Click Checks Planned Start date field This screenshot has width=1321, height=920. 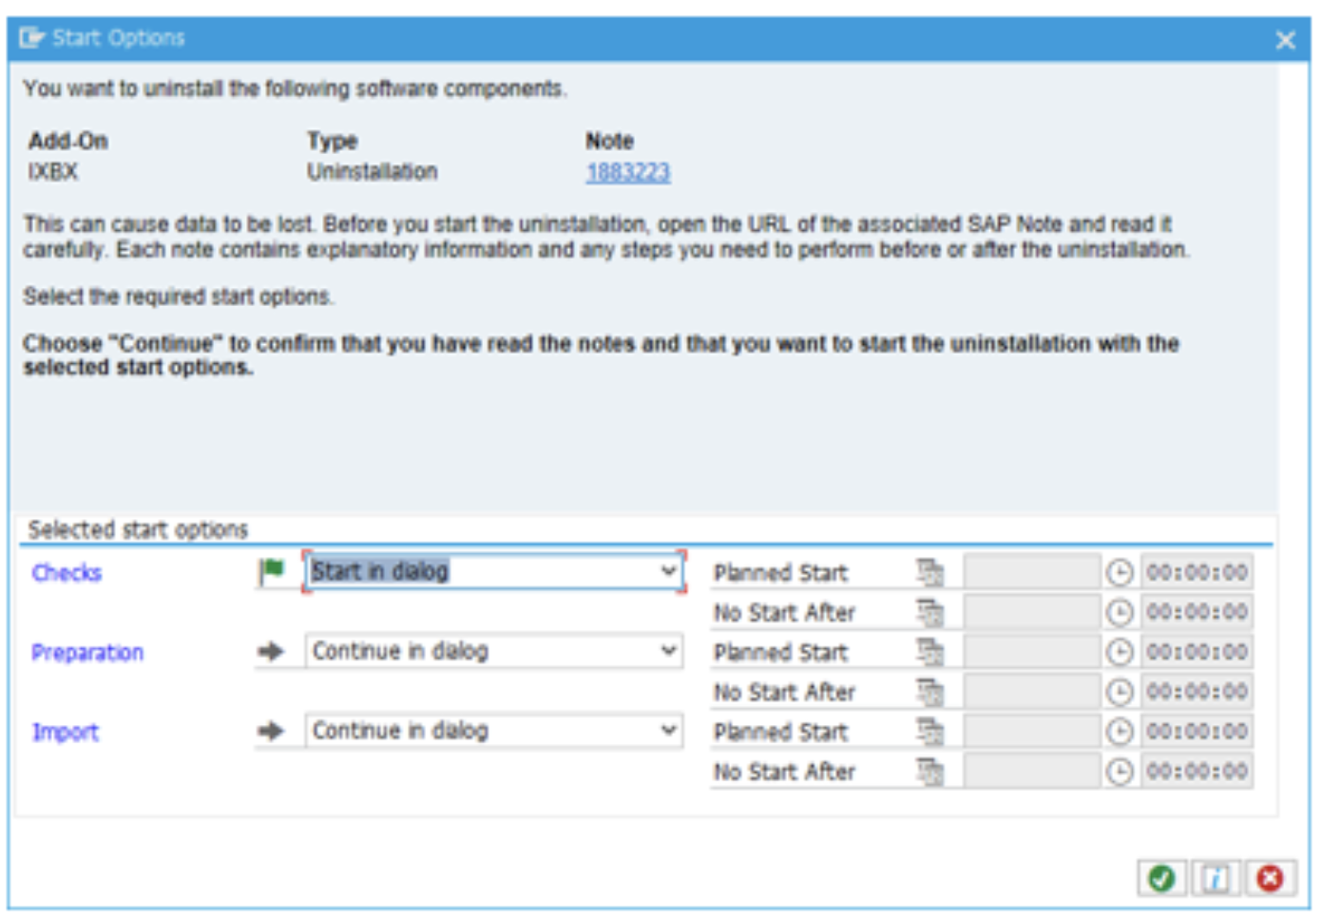(1031, 572)
